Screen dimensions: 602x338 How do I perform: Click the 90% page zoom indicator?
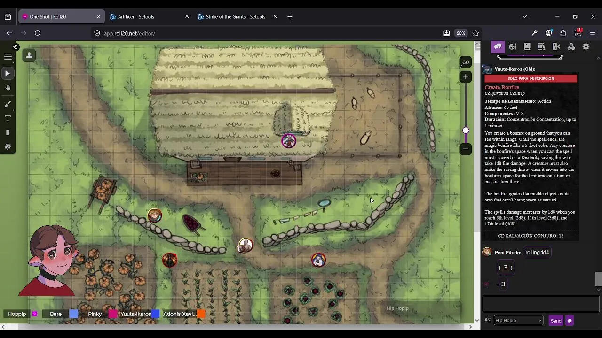coord(461,33)
